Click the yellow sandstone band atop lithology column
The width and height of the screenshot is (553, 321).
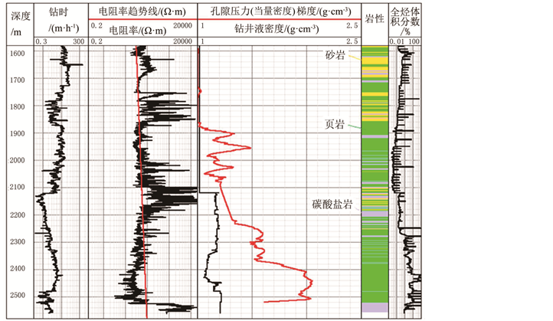(374, 57)
